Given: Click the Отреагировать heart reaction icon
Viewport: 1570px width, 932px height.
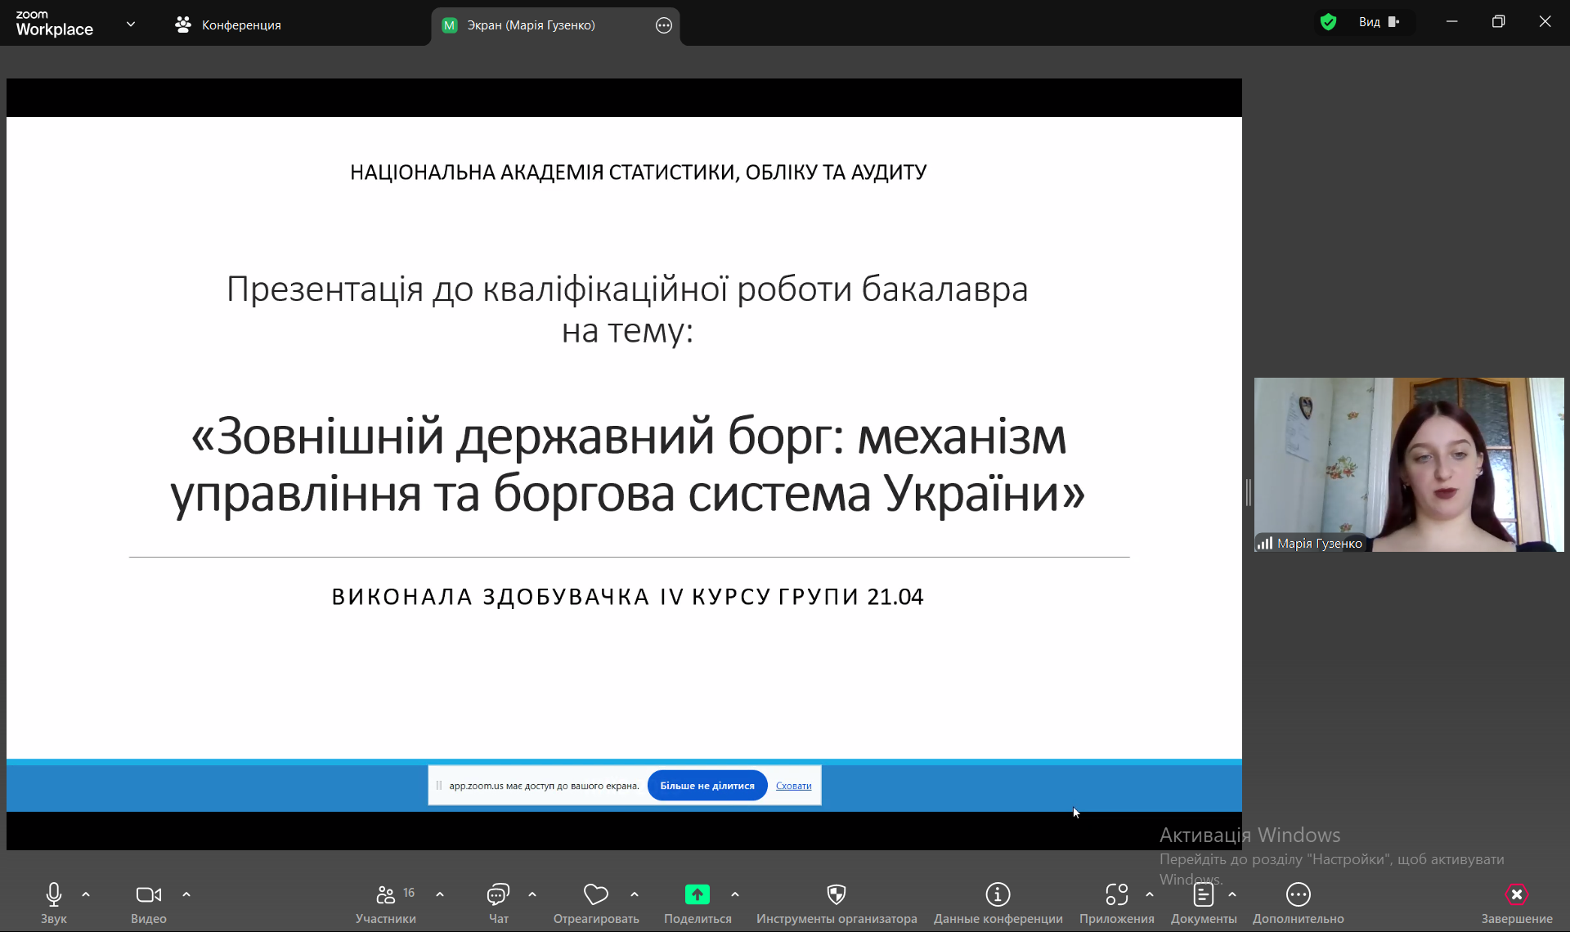Looking at the screenshot, I should click(x=596, y=895).
